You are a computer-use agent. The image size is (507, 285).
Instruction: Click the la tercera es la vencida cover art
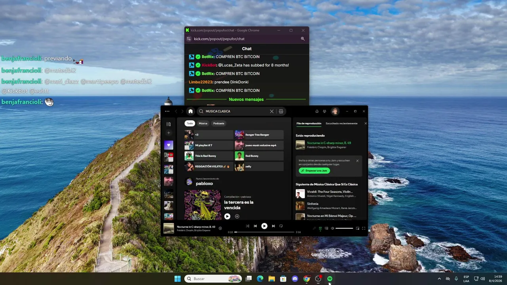(203, 205)
